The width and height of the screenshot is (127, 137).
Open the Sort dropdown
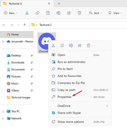[x=95, y=13]
